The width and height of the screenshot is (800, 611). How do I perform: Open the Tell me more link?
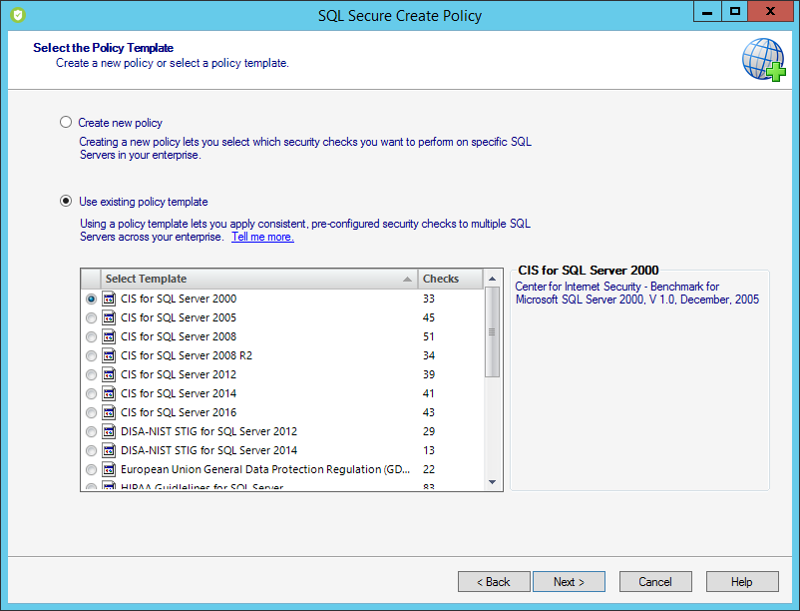[x=262, y=237]
